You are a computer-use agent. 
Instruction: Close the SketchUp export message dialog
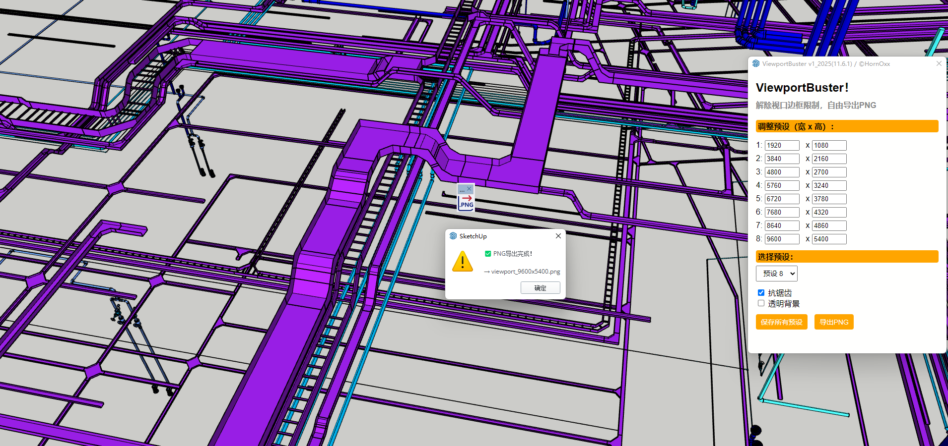pos(558,236)
